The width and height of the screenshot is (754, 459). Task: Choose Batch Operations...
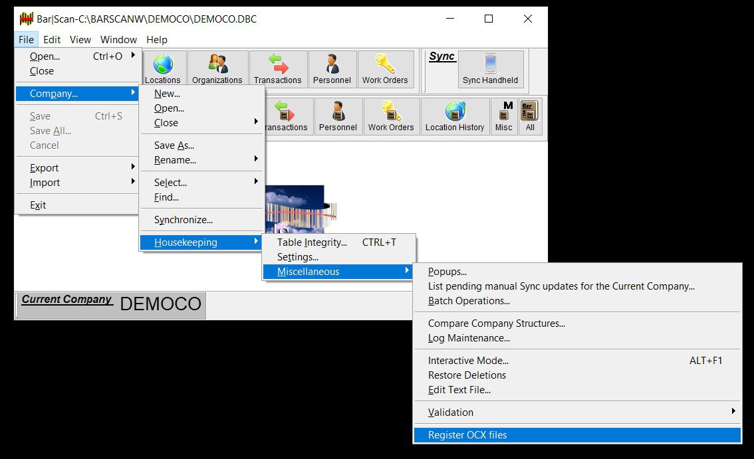pyautogui.click(x=577, y=301)
